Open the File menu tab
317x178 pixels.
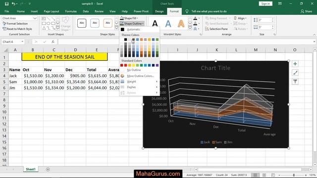point(6,11)
